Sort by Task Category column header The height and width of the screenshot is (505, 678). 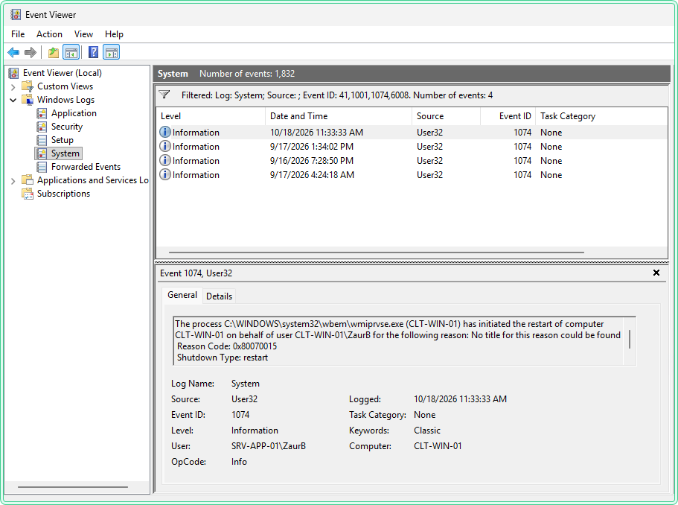click(601, 116)
